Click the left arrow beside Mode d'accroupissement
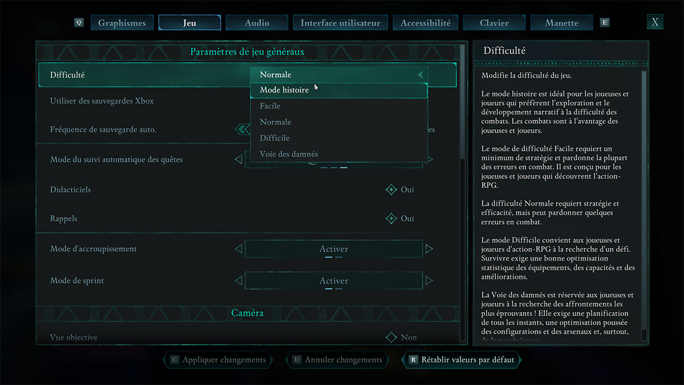Image resolution: width=684 pixels, height=385 pixels. [x=239, y=249]
